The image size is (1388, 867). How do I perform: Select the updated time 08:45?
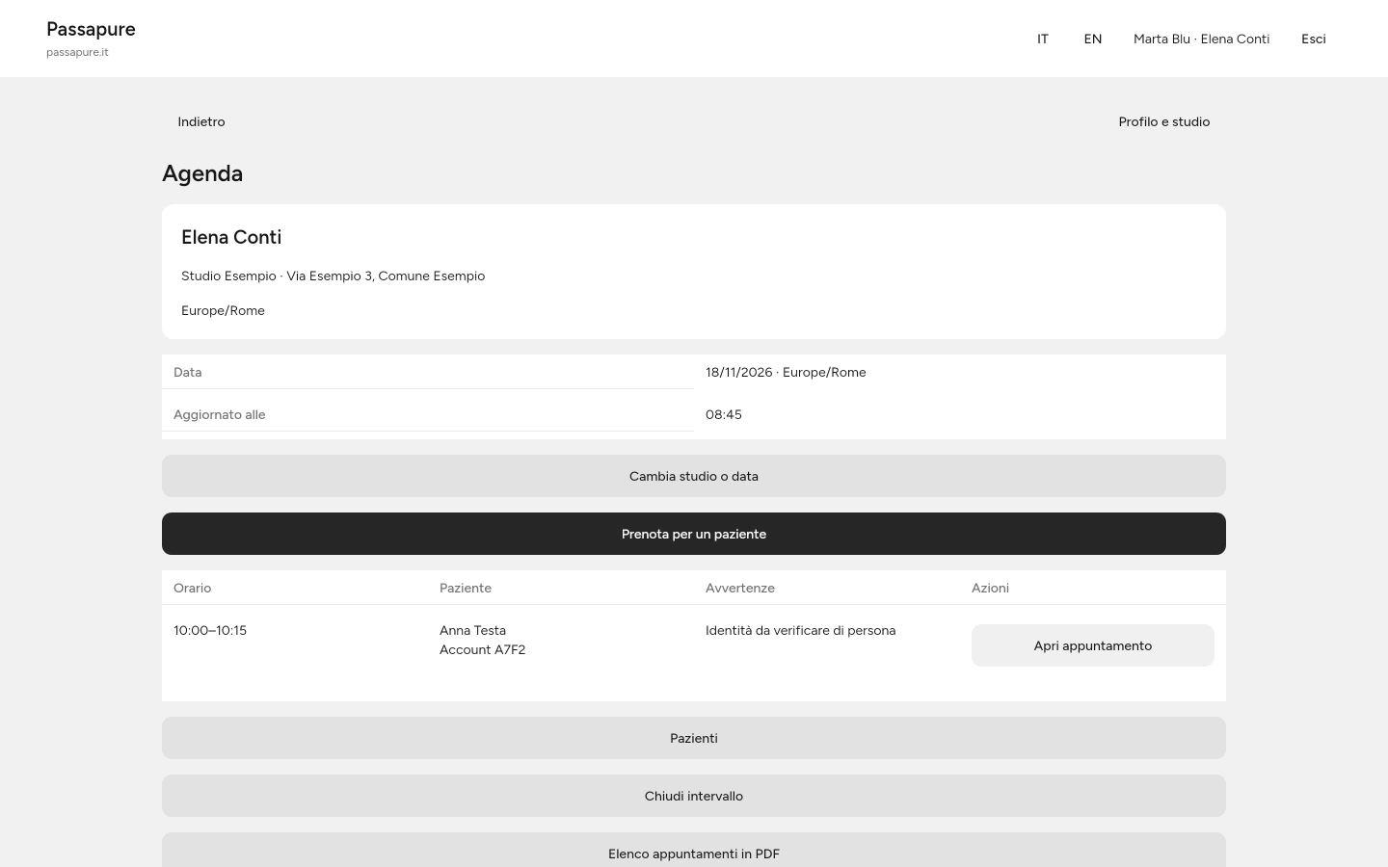pos(724,414)
